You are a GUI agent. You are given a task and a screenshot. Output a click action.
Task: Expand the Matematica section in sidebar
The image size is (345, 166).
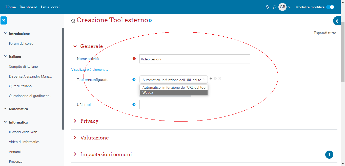(x=5, y=109)
